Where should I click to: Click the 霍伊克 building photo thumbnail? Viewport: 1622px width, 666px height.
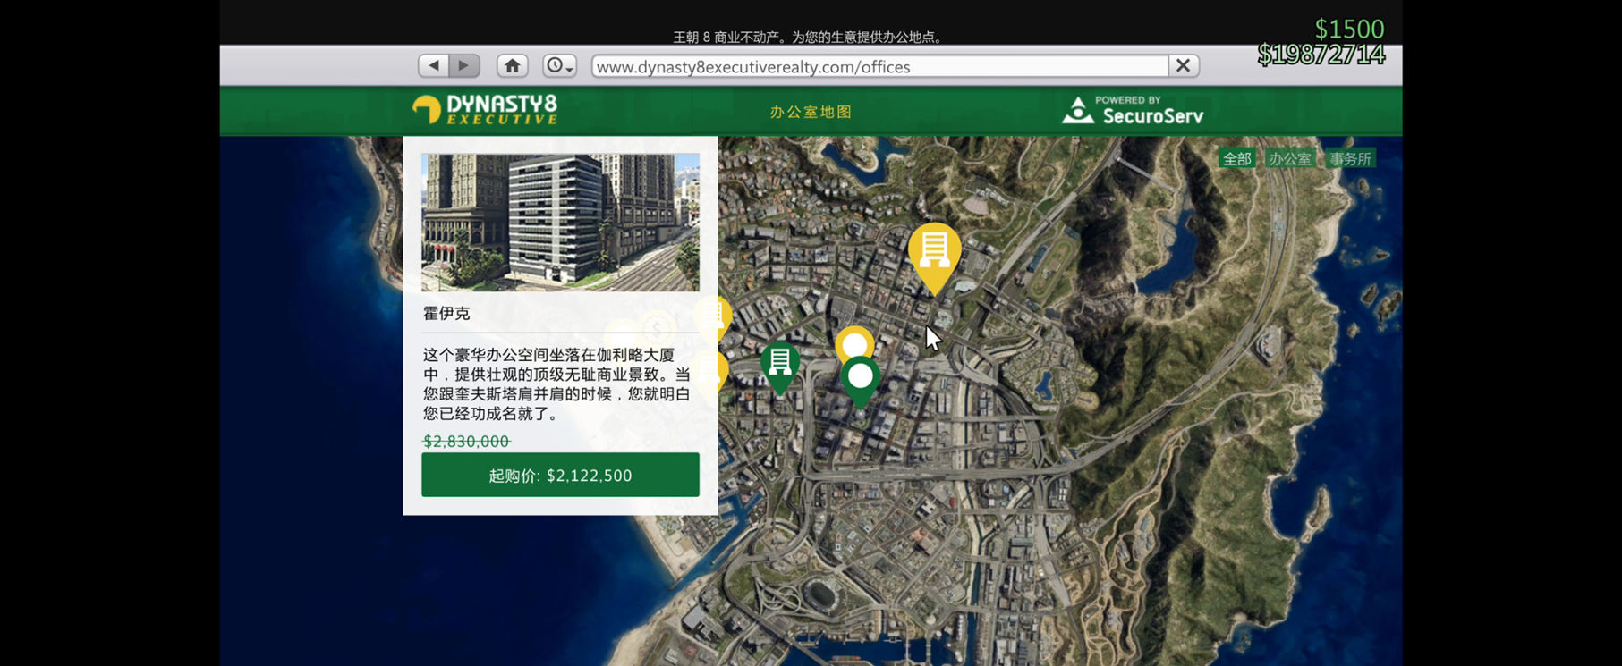point(560,222)
